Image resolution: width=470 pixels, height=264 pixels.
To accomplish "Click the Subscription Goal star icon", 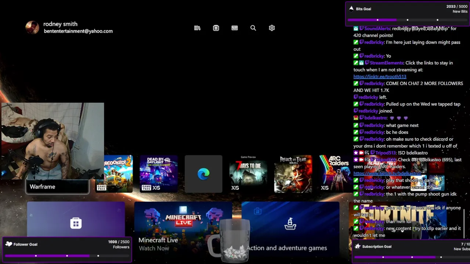I will click(358, 246).
